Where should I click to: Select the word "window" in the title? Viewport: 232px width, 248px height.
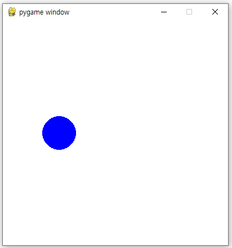pos(57,12)
